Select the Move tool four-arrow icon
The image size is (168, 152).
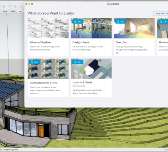[x=15, y=6]
